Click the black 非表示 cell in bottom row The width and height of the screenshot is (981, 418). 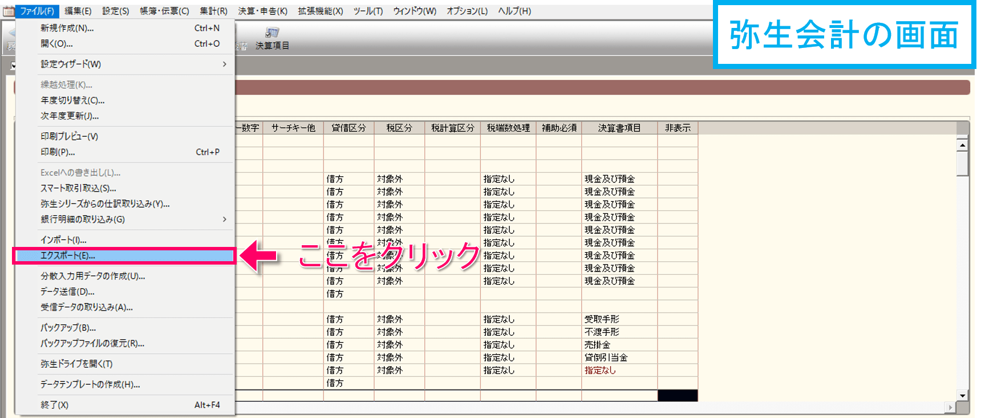pyautogui.click(x=678, y=396)
